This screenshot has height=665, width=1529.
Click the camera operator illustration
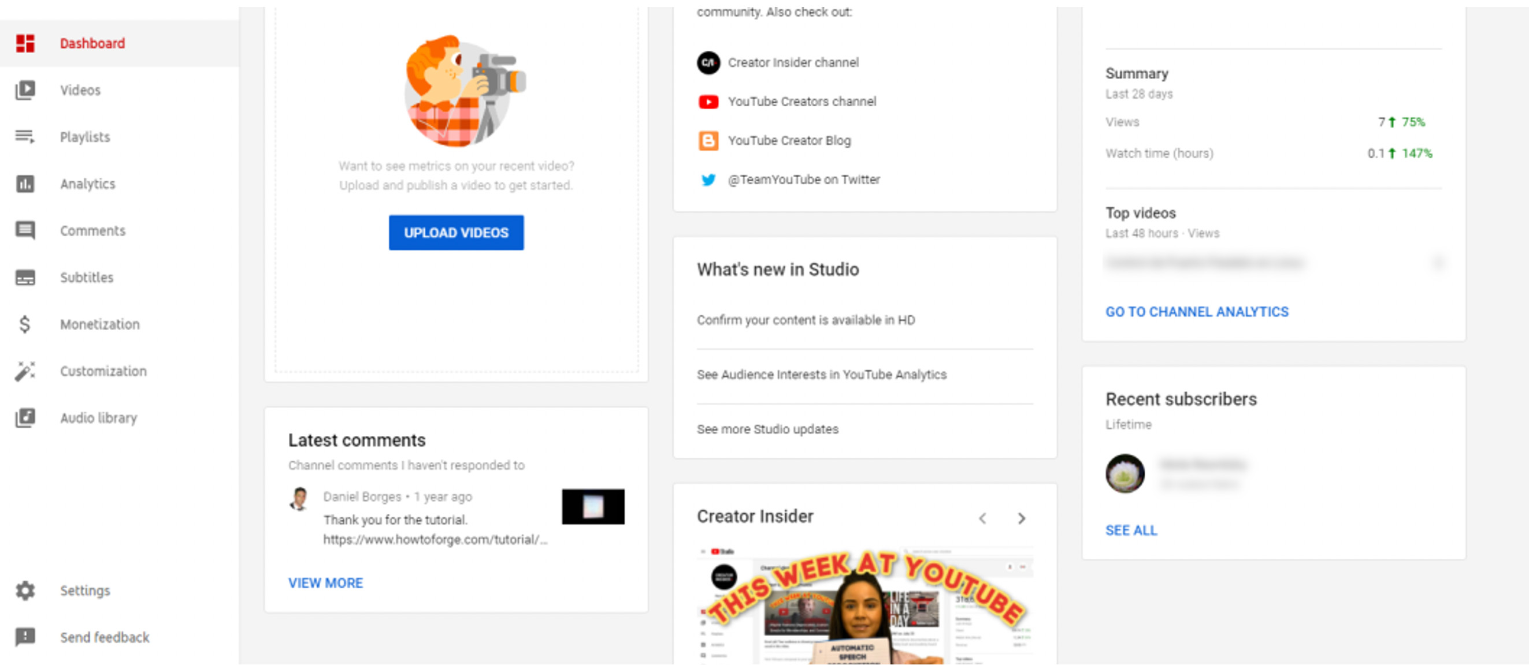tap(464, 91)
